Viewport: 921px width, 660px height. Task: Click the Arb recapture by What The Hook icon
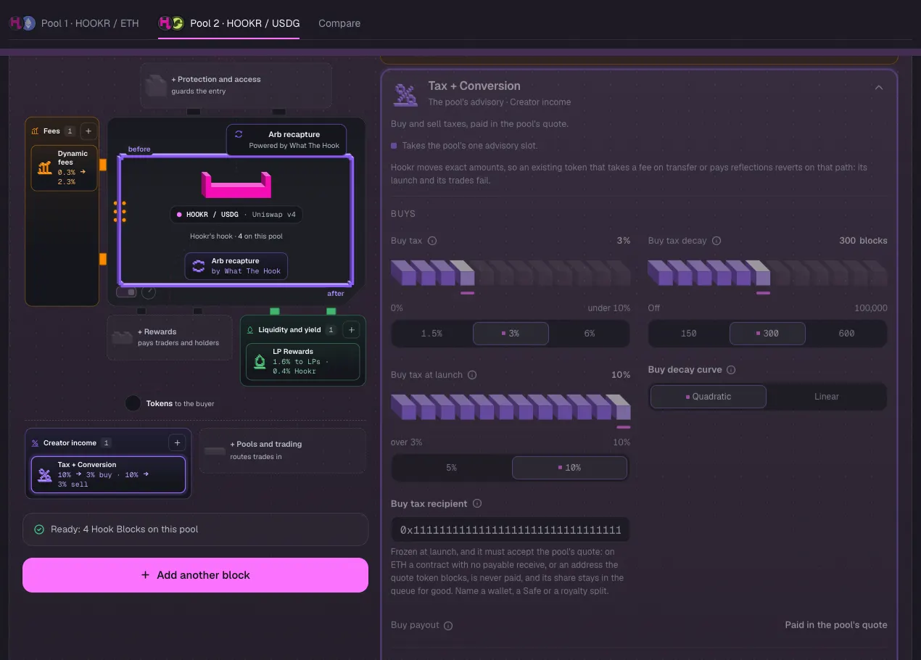(x=198, y=266)
